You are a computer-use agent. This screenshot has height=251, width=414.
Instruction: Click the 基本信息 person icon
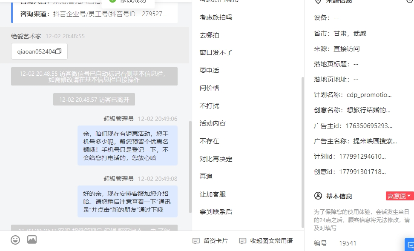click(x=318, y=196)
